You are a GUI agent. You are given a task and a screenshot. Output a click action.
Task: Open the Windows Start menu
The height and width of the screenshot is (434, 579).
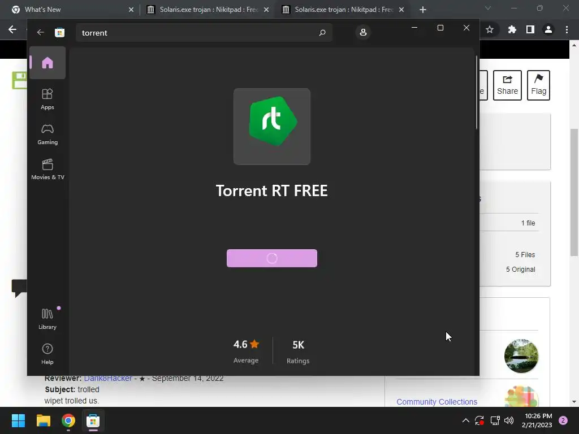18,420
